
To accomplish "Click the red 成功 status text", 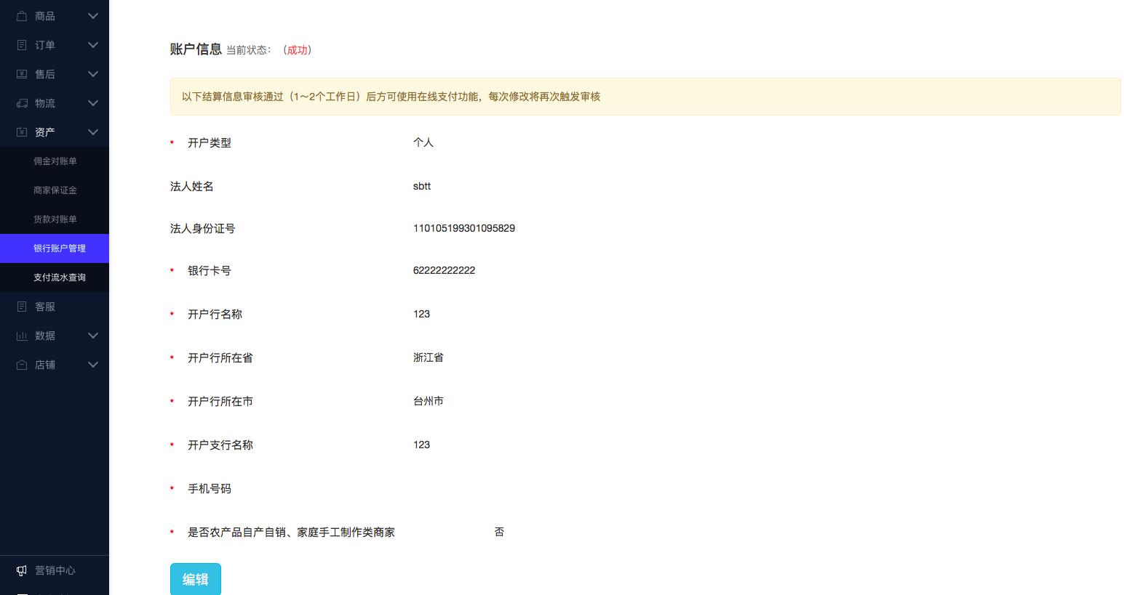I will pos(297,50).
